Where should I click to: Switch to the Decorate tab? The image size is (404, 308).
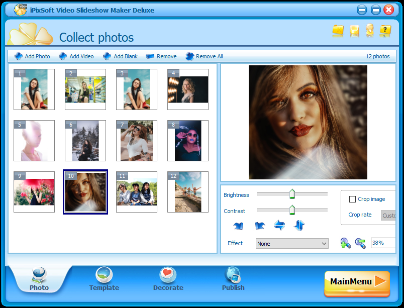168,279
